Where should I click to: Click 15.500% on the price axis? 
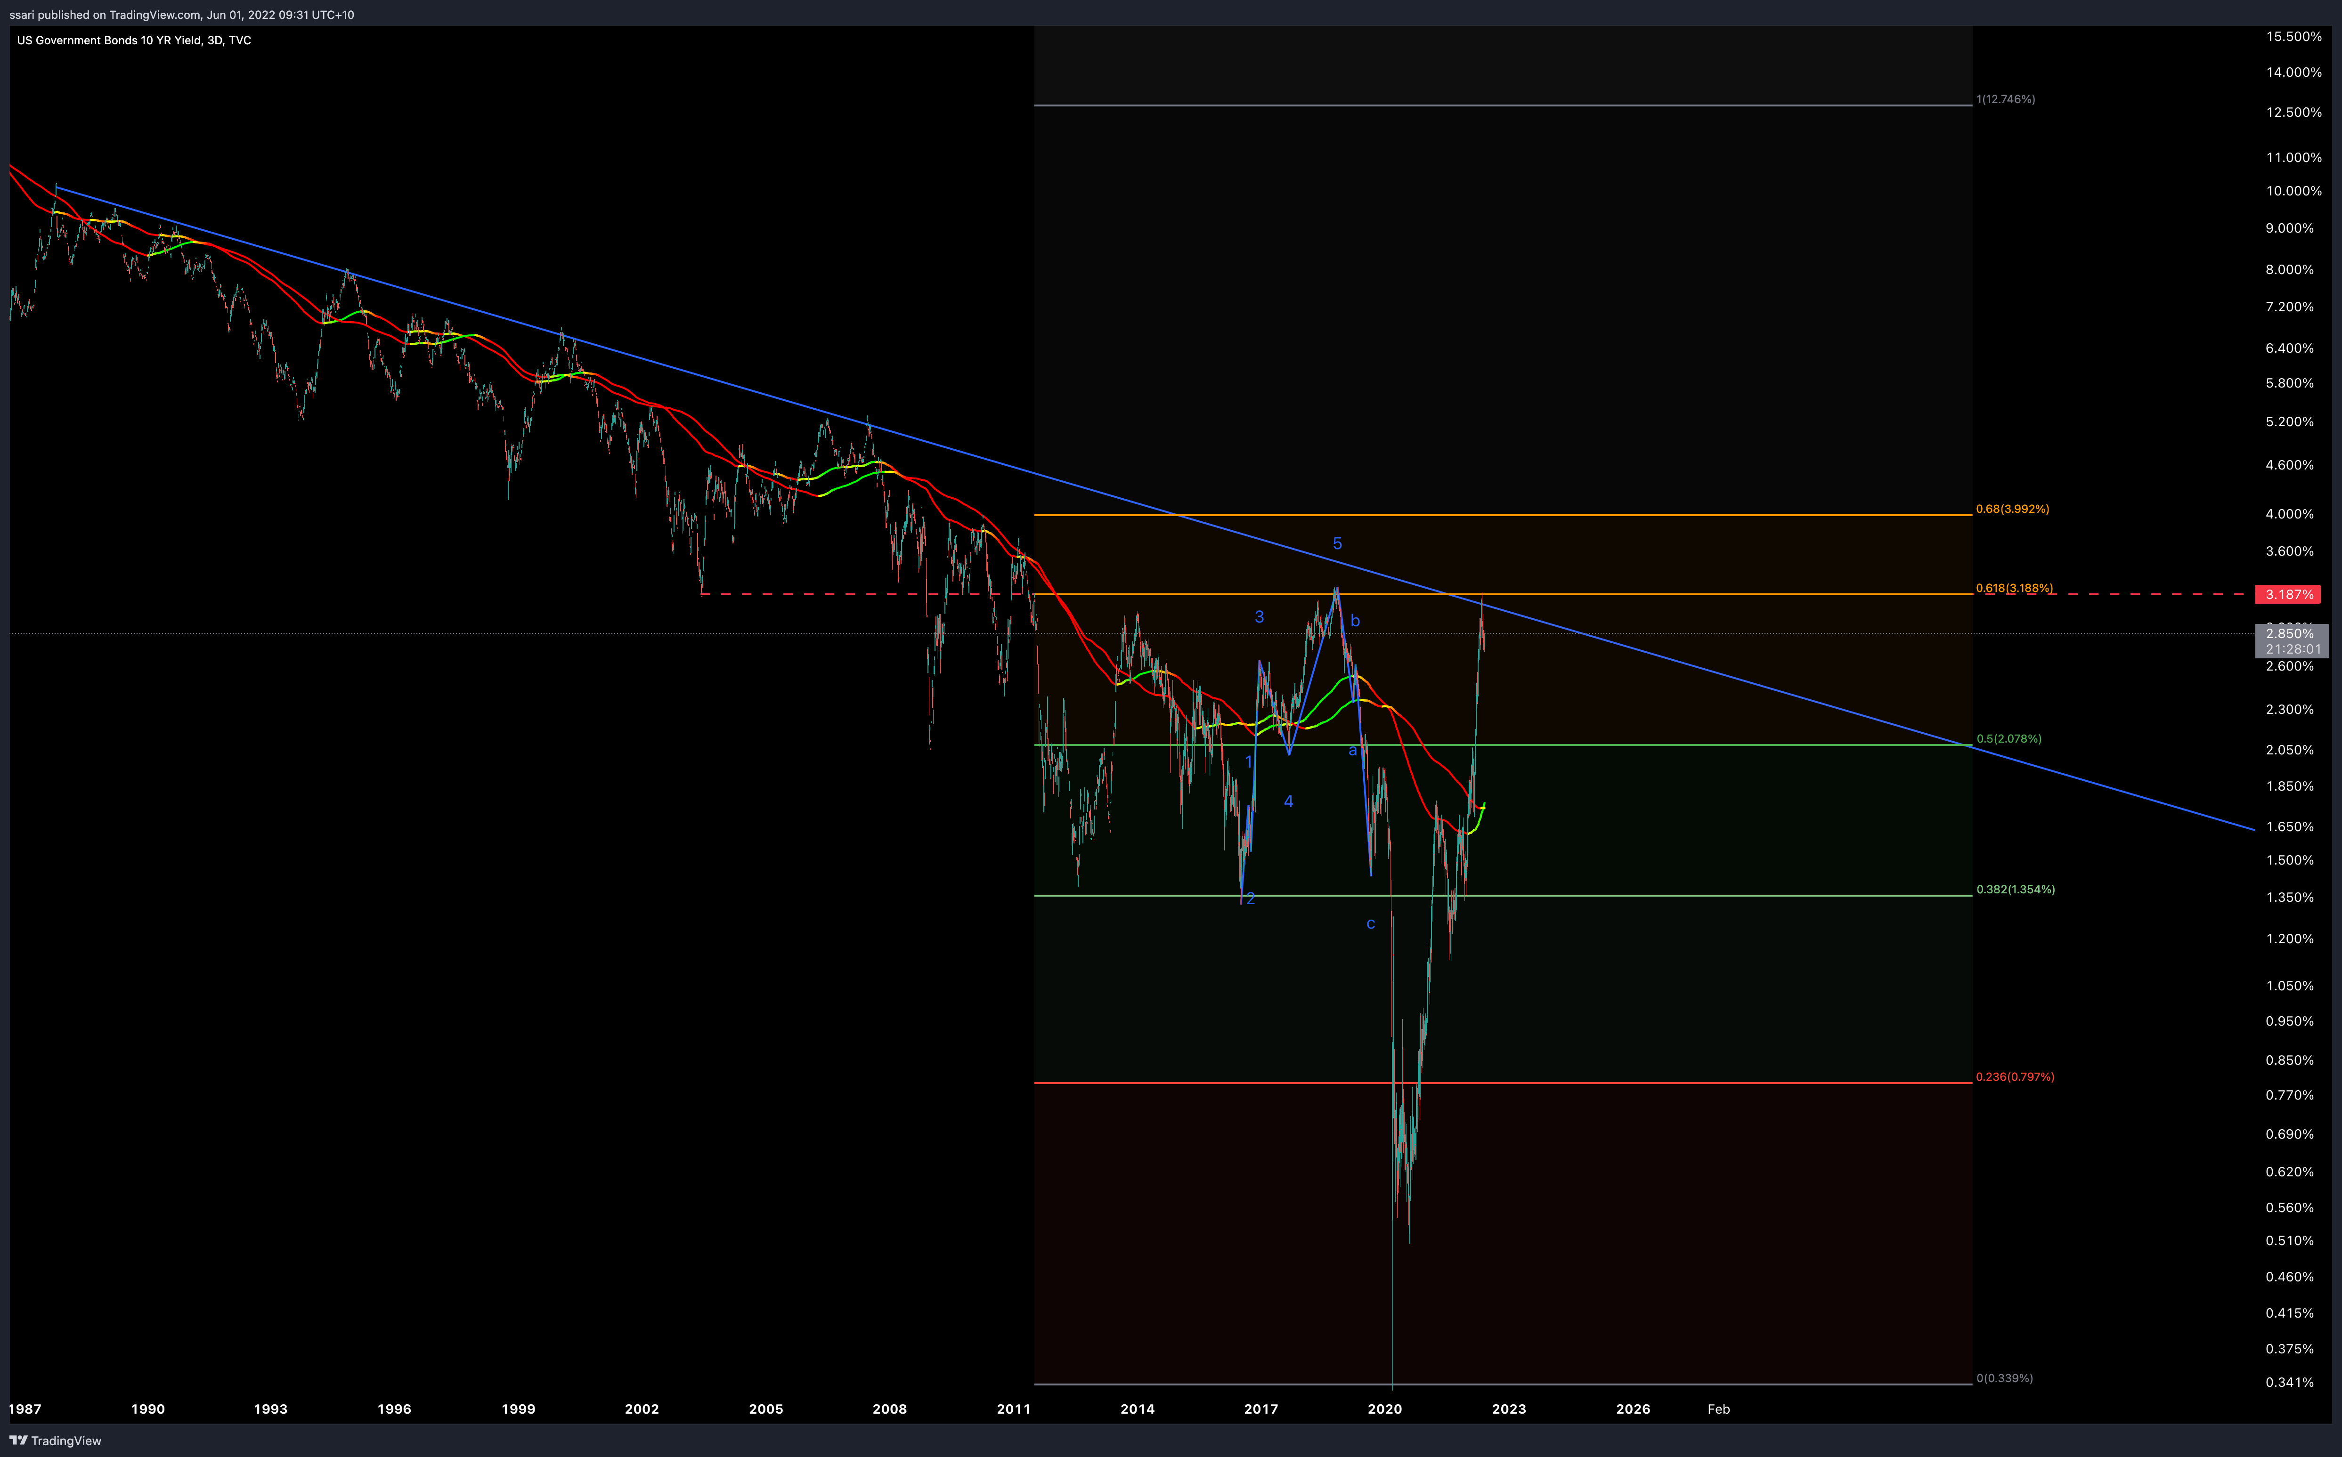[x=2294, y=37]
